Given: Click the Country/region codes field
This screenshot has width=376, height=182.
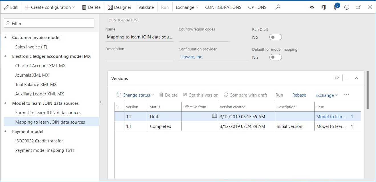Looking at the screenshot, I should coord(204,37).
